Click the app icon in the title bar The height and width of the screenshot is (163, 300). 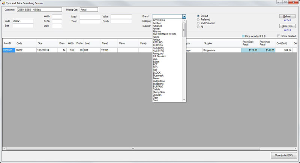click(3, 3)
